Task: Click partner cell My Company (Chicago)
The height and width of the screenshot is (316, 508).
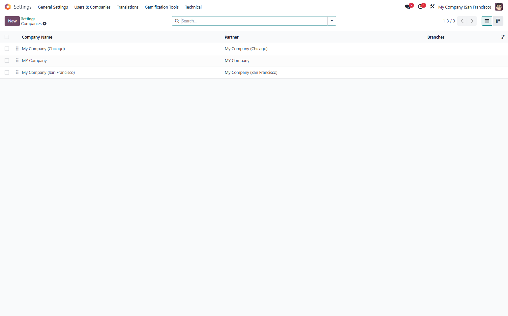Action: click(246, 49)
